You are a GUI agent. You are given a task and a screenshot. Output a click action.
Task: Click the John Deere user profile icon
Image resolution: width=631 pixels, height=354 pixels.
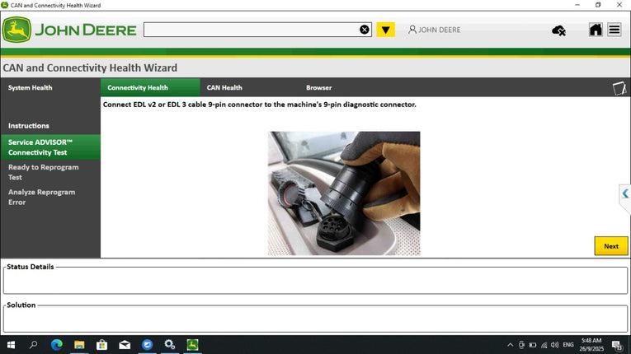coord(412,30)
